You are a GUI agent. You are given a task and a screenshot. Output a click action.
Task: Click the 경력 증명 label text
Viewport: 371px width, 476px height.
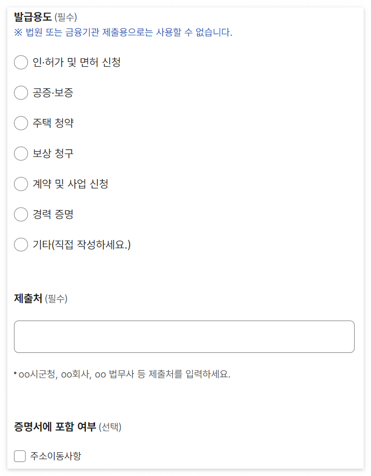coord(53,214)
